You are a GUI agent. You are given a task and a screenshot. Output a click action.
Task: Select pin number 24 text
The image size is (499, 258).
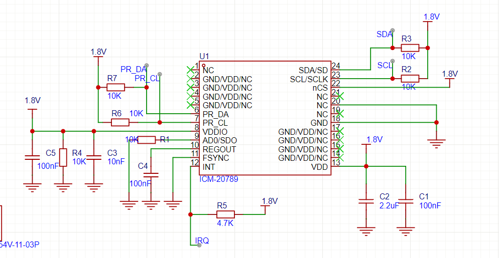[x=335, y=66]
